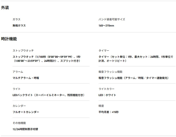Select the 精度 spec label
This screenshot has width=176, height=137.
point(101,106)
